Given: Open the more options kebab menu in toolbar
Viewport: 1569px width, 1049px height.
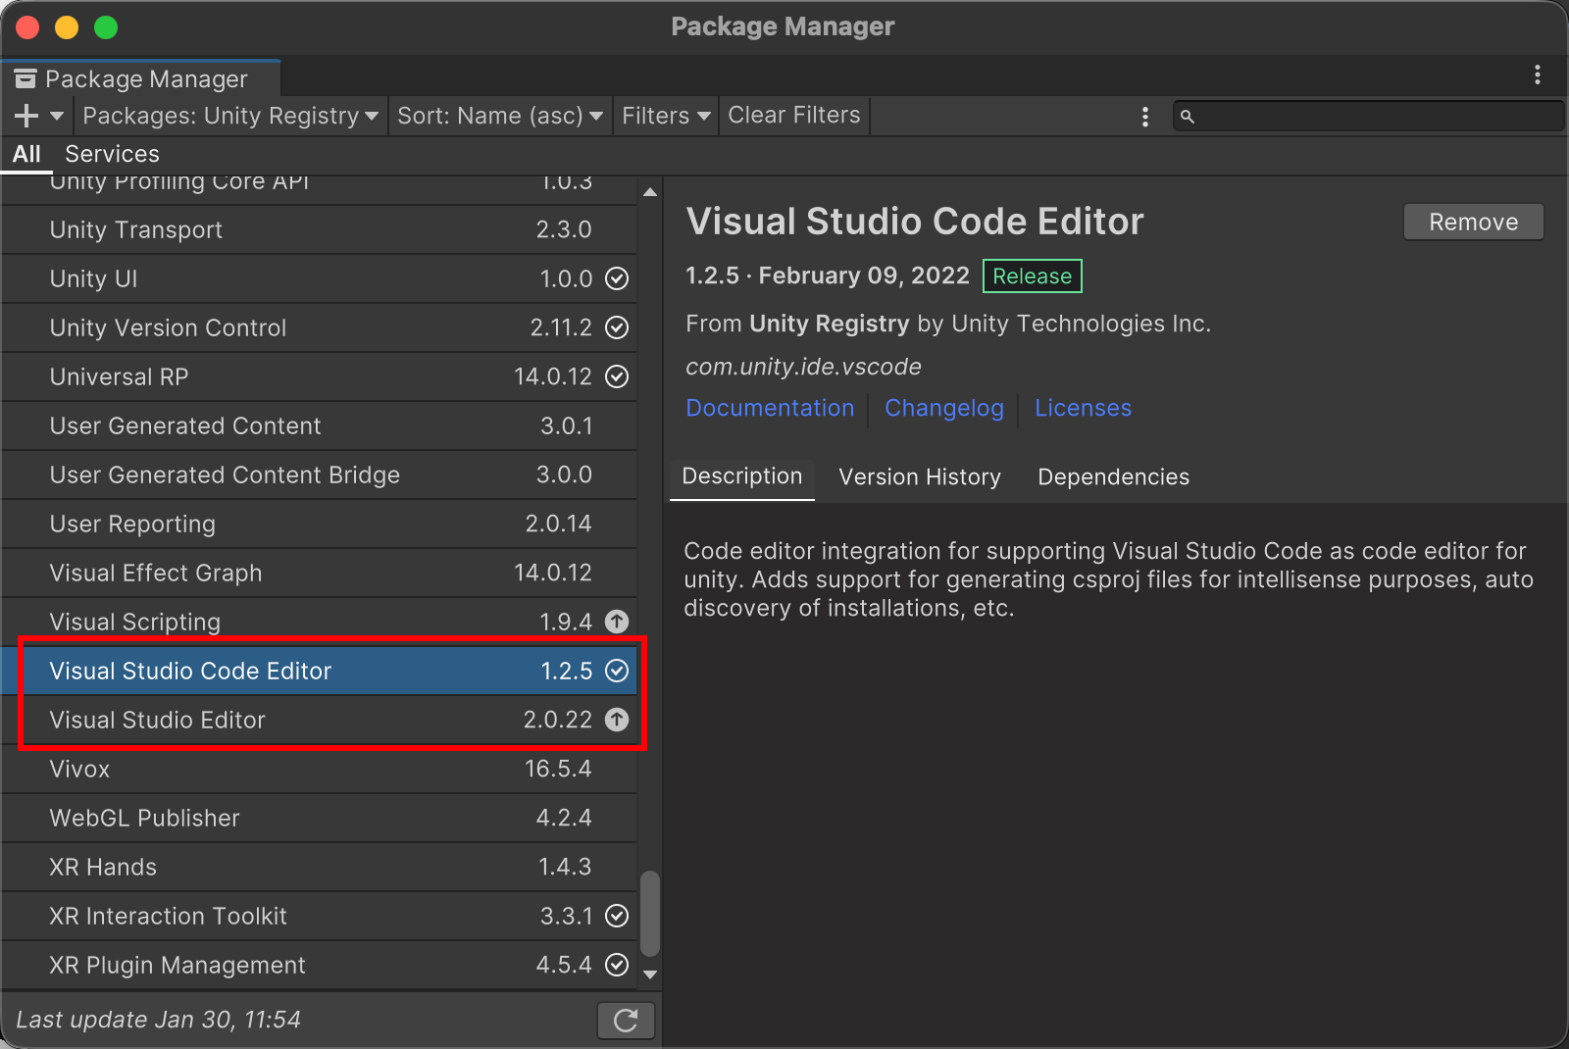Looking at the screenshot, I should [x=1144, y=116].
